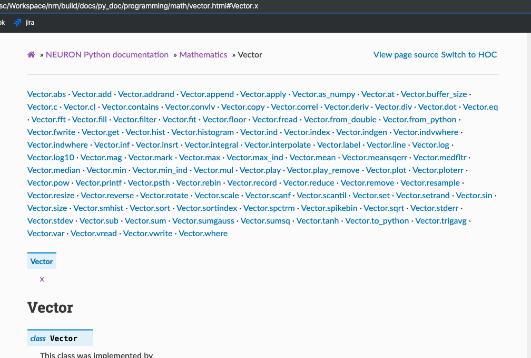Jump to Vector.histogram entry
The height and width of the screenshot is (358, 531).
(x=202, y=132)
